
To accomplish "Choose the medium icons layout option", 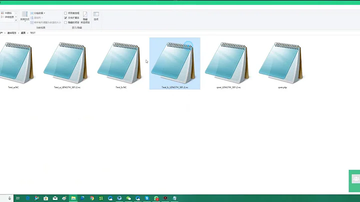I will coord(7,13).
